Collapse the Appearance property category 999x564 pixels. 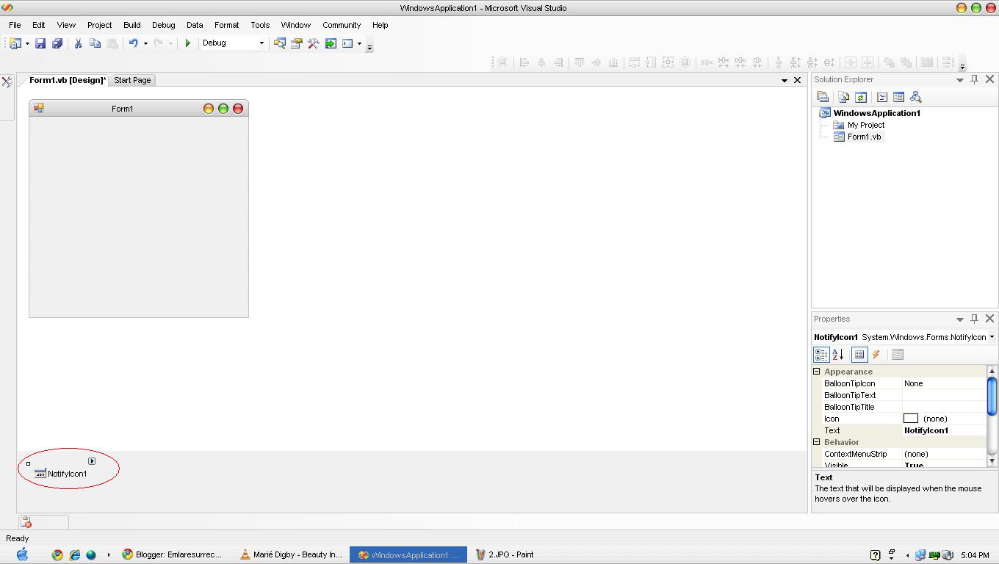click(x=817, y=372)
